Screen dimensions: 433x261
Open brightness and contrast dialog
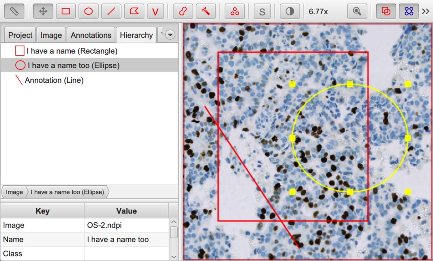290,11
